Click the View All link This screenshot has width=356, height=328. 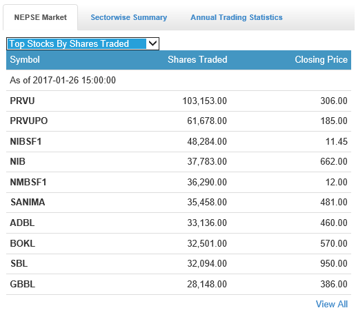tap(332, 304)
